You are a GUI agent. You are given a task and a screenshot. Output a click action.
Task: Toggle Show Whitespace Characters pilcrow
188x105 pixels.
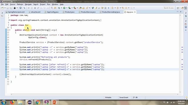point(109,8)
